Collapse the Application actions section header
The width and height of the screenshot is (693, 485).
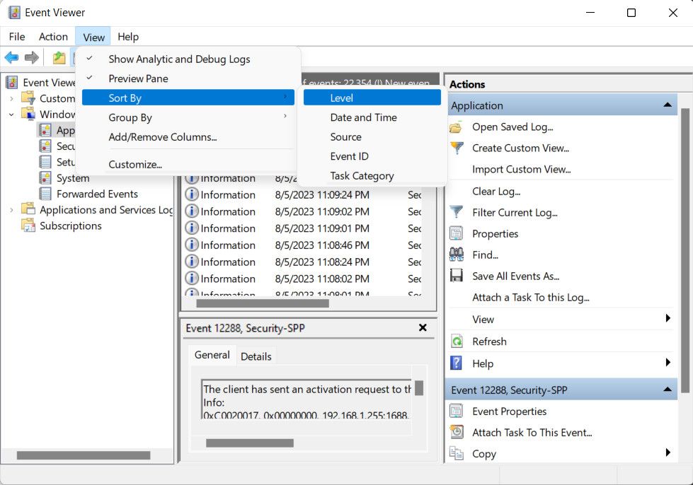point(667,105)
